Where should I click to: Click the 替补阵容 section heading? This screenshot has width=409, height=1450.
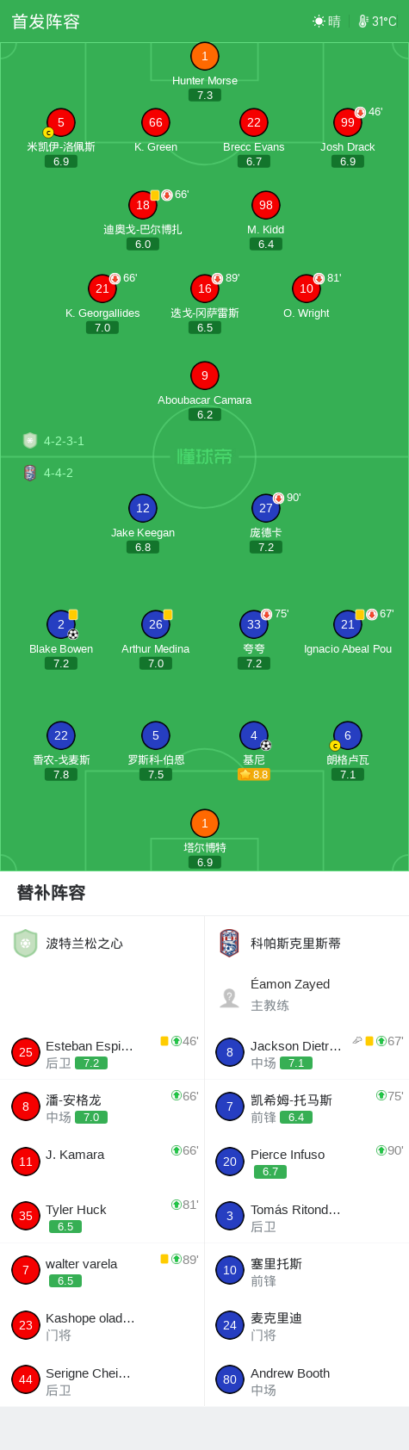tap(52, 893)
